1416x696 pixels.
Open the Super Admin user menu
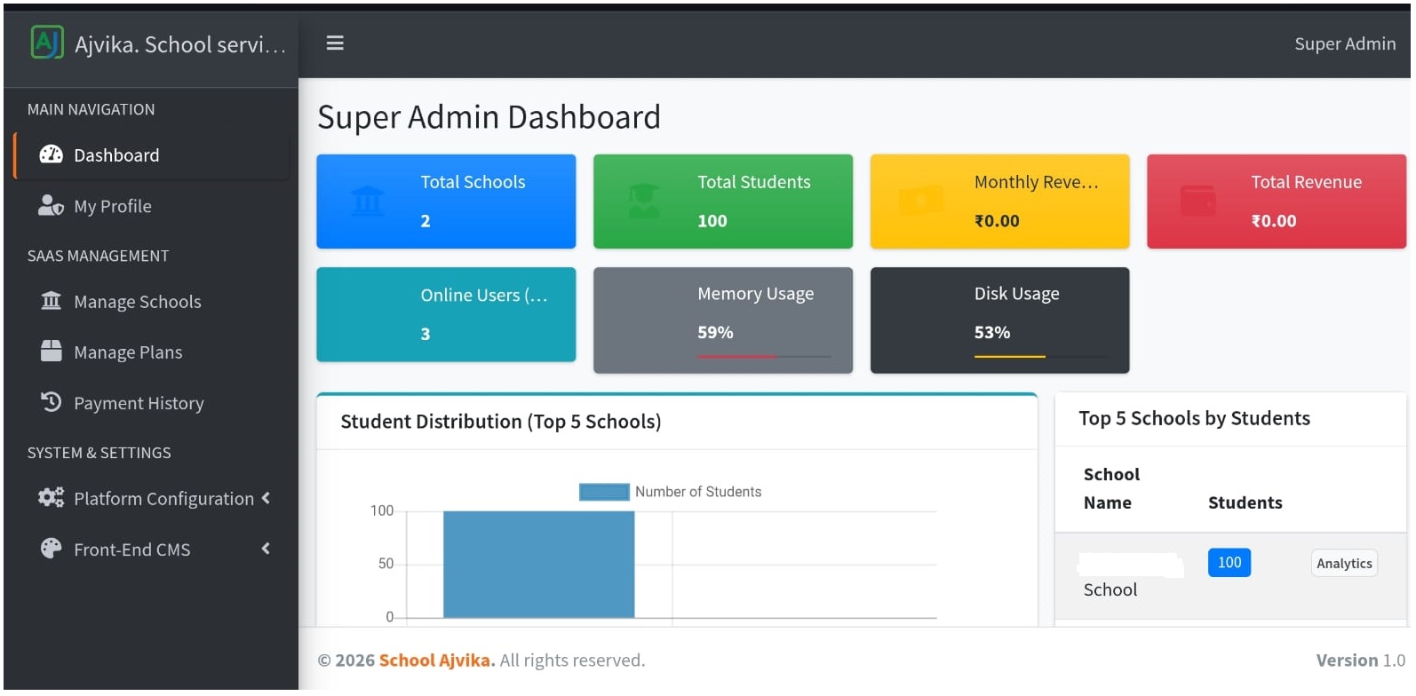tap(1344, 43)
